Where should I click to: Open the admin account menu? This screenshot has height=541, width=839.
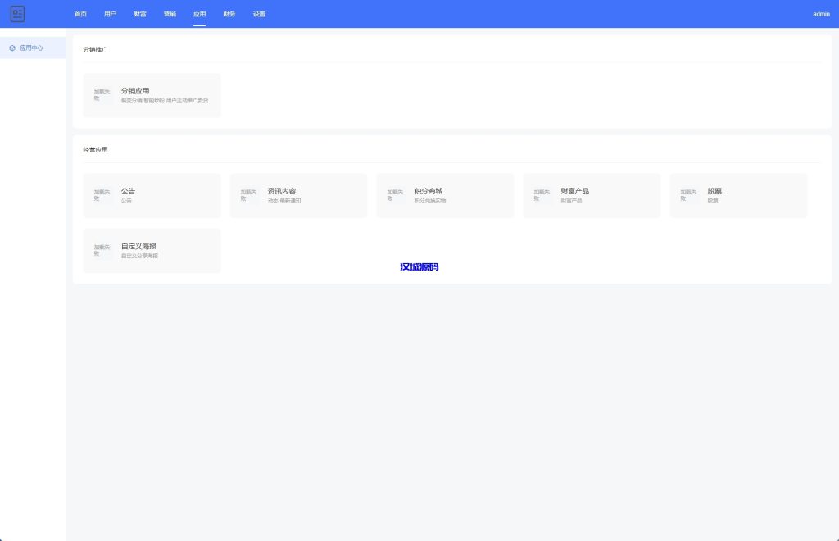click(821, 14)
